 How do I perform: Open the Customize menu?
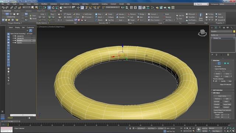(x=95, y=4)
